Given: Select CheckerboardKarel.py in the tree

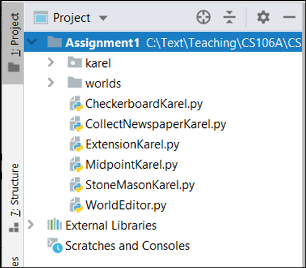Looking at the screenshot, I should click(144, 104).
